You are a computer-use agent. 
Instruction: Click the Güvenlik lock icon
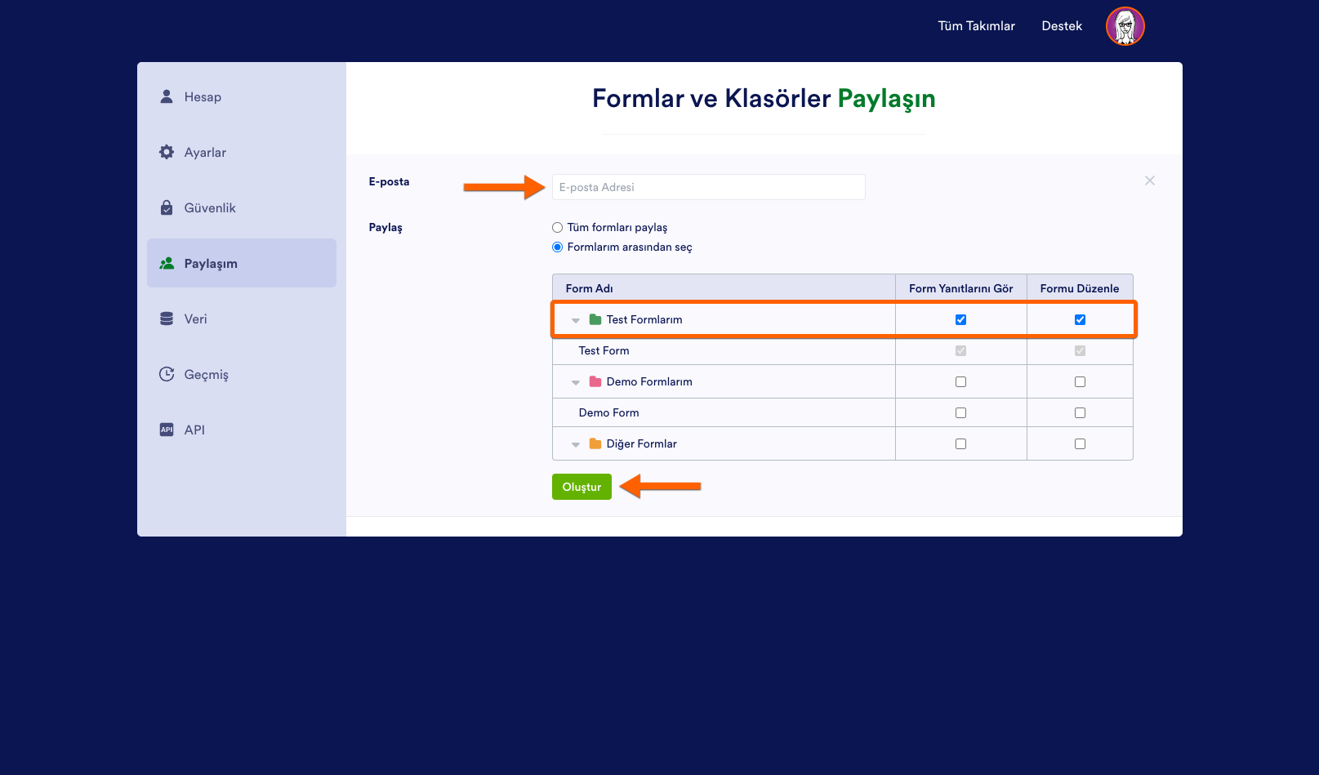[x=167, y=207]
